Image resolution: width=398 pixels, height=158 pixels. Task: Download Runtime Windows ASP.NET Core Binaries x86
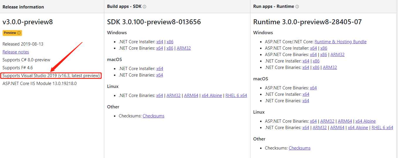pyautogui.click(x=324, y=55)
